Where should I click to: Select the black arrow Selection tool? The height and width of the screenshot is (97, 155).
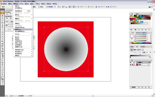pos(2,16)
